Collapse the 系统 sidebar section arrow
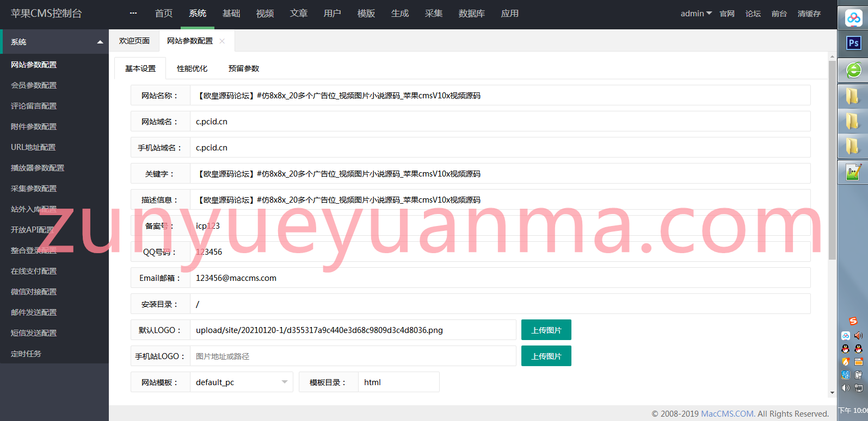This screenshot has width=868, height=421. (100, 42)
